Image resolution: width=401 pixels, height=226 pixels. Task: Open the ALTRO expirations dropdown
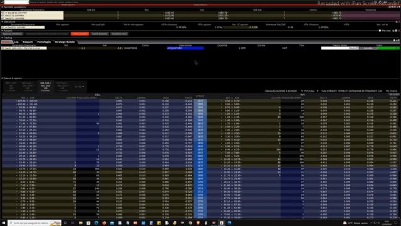80,87
